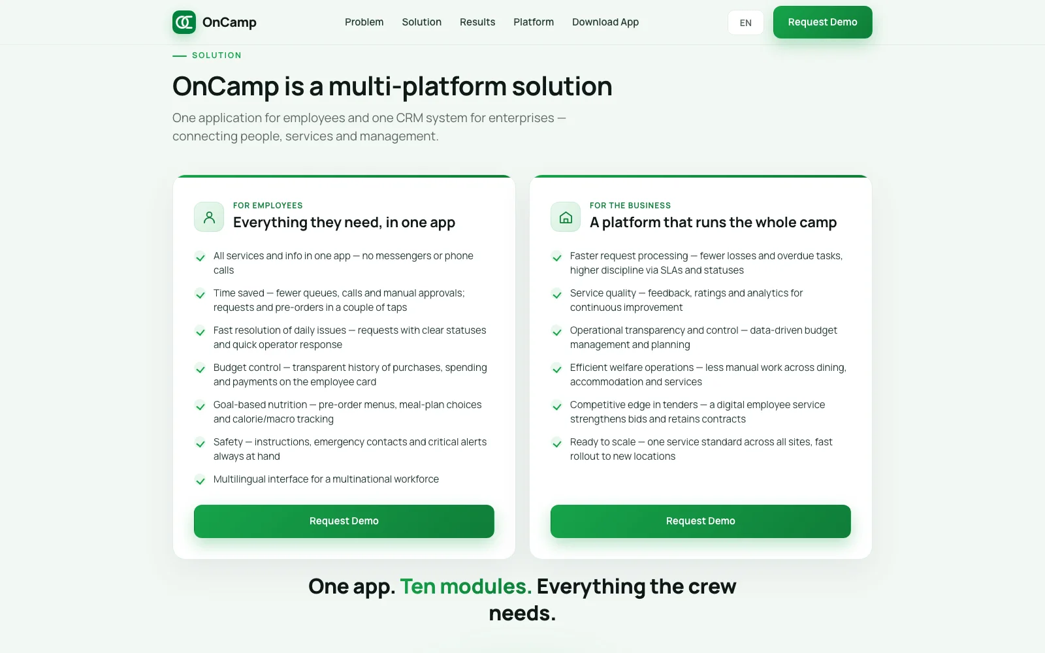Screen dimensions: 1045x653
Task: Click checkmark beside 'Budget control'
Action: point(201,369)
